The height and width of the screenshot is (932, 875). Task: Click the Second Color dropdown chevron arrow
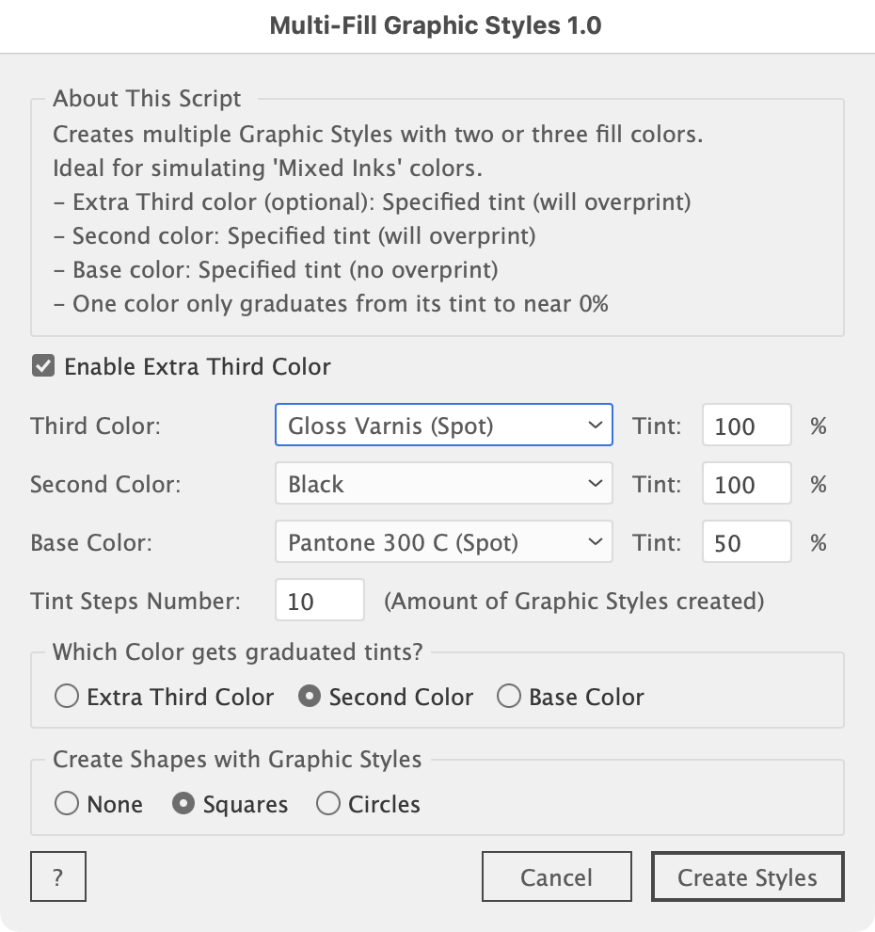595,484
